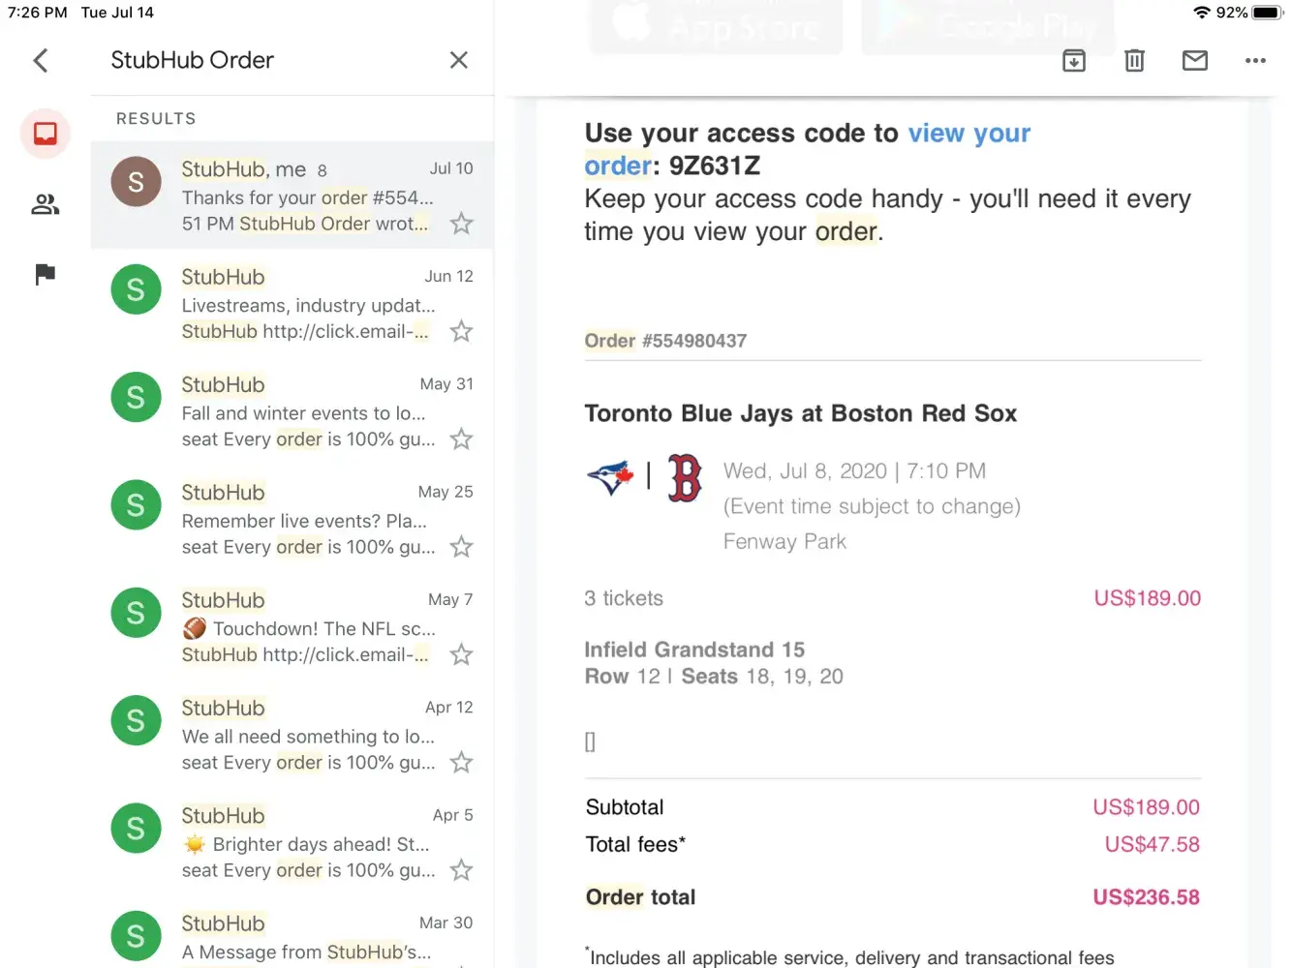Star the May 31 StubHub email
Screen dimensions: 1291x968
[462, 439]
